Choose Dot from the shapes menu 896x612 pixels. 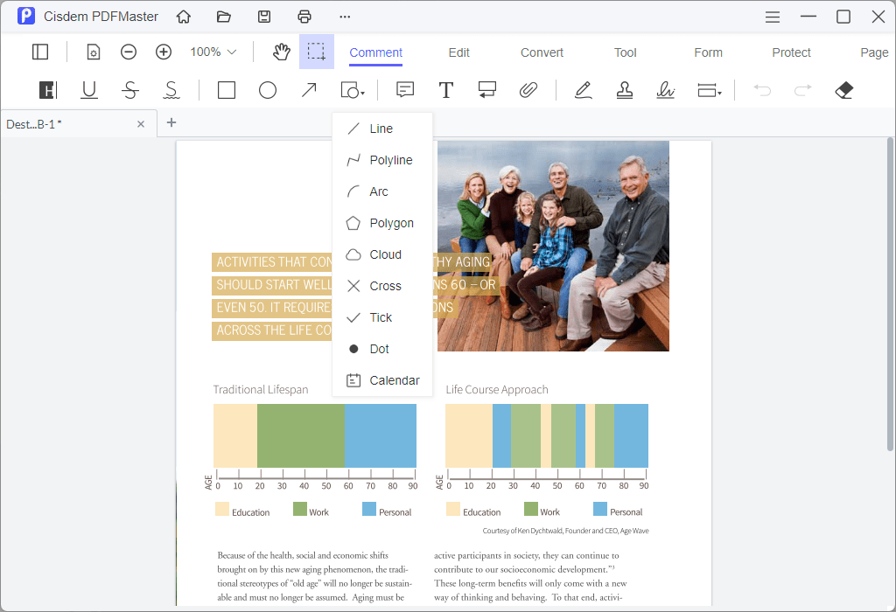[382, 349]
